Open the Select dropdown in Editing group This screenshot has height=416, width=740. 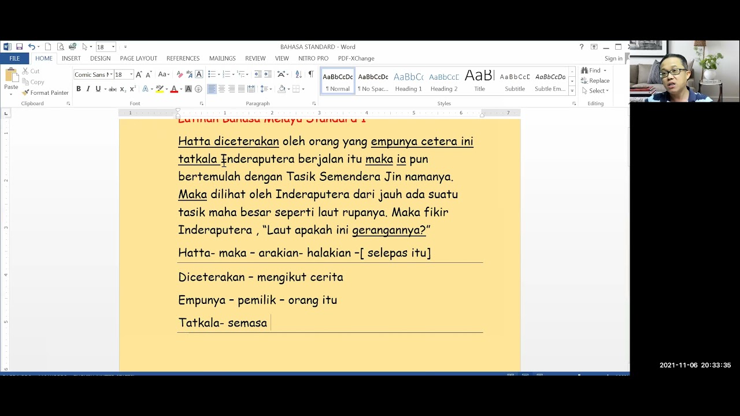coord(595,91)
